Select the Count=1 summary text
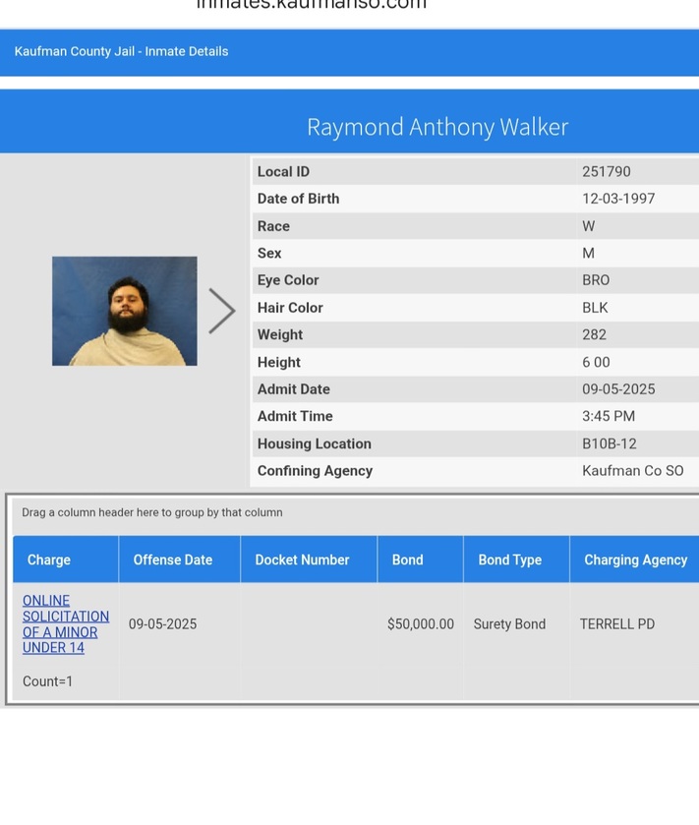Viewport: 699px width, 825px height. point(47,681)
